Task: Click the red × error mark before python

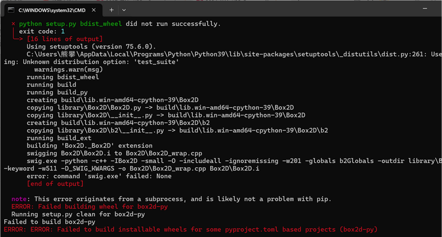Action: tap(14, 24)
